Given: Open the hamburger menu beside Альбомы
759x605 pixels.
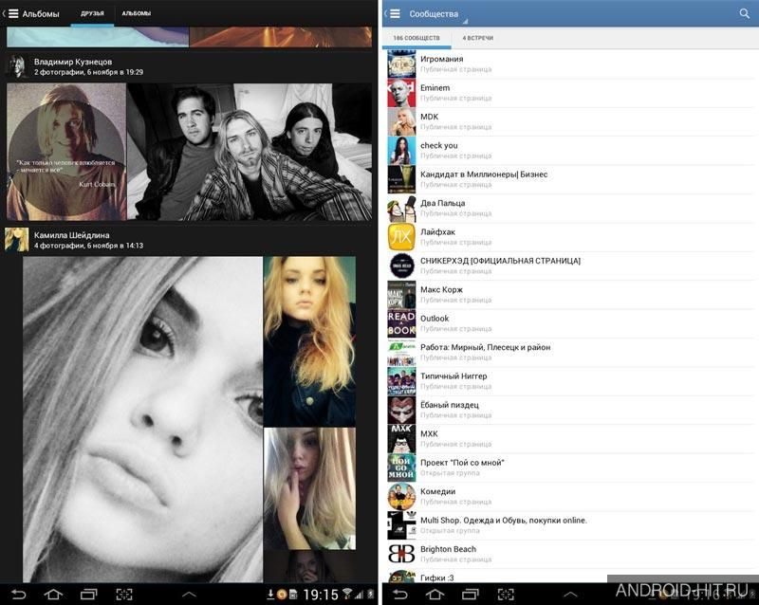Looking at the screenshot, I should (13, 13).
